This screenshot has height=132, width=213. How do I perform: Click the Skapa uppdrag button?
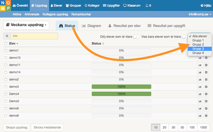click(17, 127)
